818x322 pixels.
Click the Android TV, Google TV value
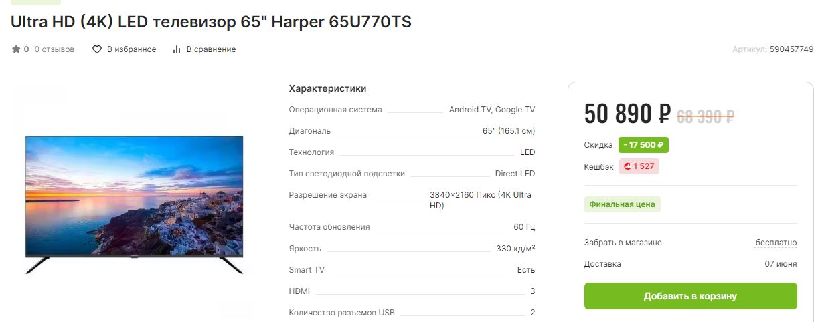[x=492, y=110]
